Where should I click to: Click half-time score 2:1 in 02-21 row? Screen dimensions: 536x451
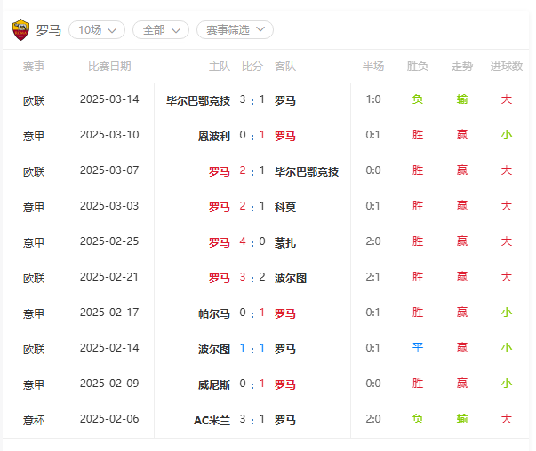point(373,277)
